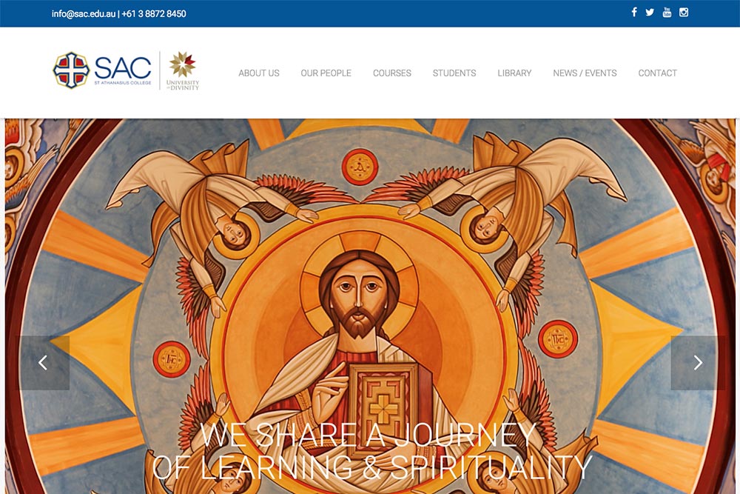
Task: Open the YouTube social icon
Action: pyautogui.click(x=667, y=13)
